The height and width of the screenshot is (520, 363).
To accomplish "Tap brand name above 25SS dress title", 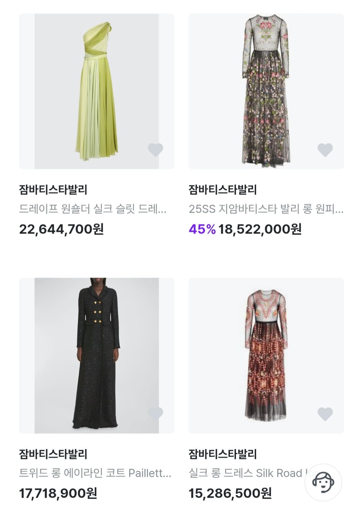I will [223, 190].
